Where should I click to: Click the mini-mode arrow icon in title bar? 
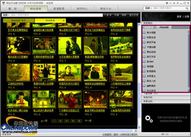(x=174, y=3)
